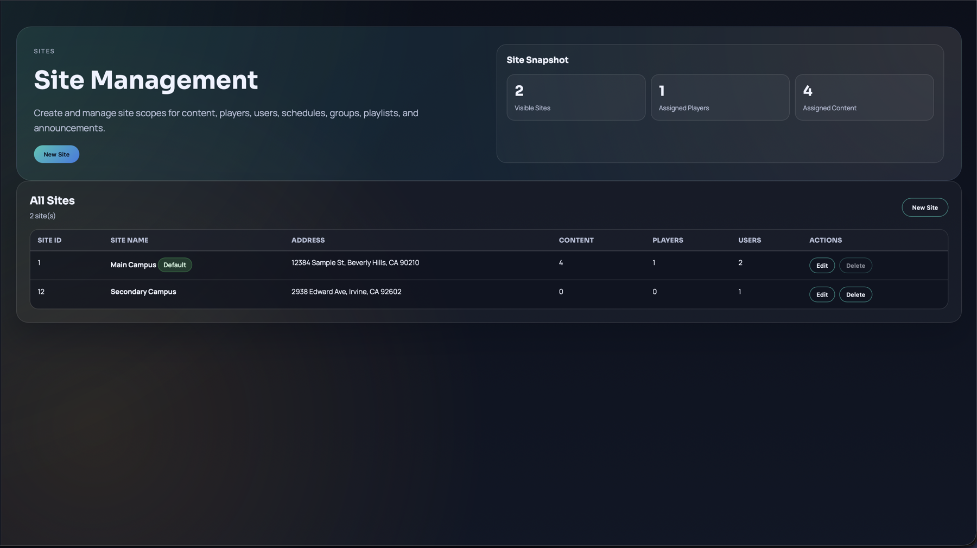This screenshot has width=977, height=548.
Task: Click the Assigned Players snapshot card
Action: click(x=720, y=97)
